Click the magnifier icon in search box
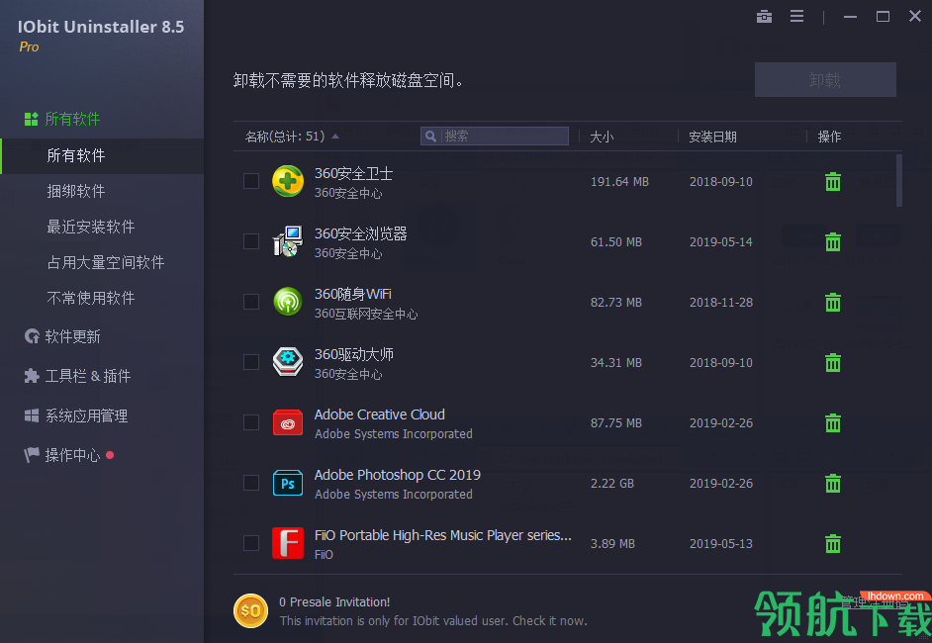This screenshot has height=643, width=932. pyautogui.click(x=431, y=137)
